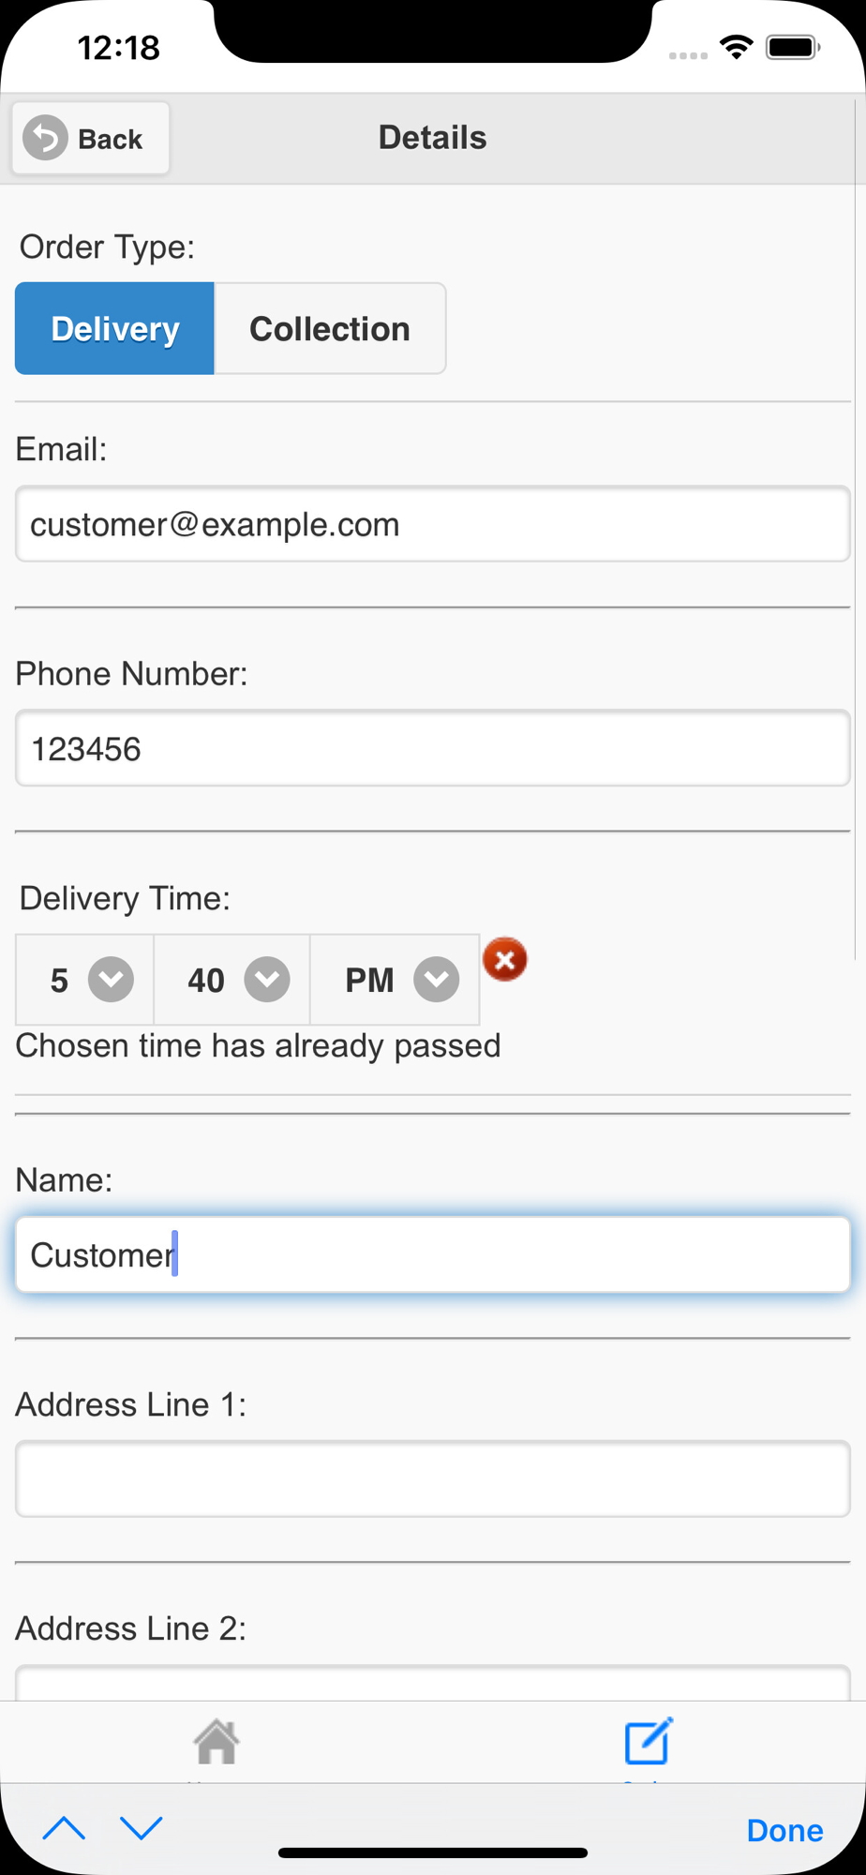This screenshot has width=866, height=1875.
Task: Select Delivery order type
Action: point(114,328)
